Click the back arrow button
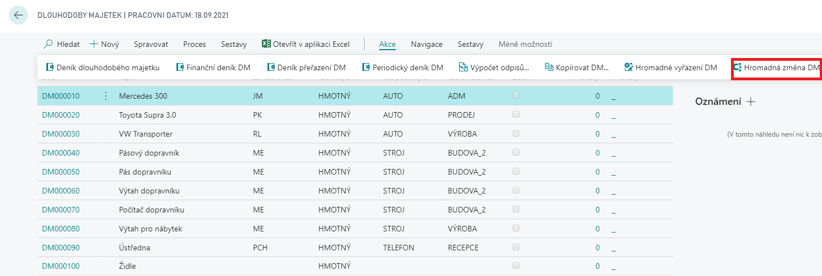Screen dimensions: 822x276 point(18,15)
